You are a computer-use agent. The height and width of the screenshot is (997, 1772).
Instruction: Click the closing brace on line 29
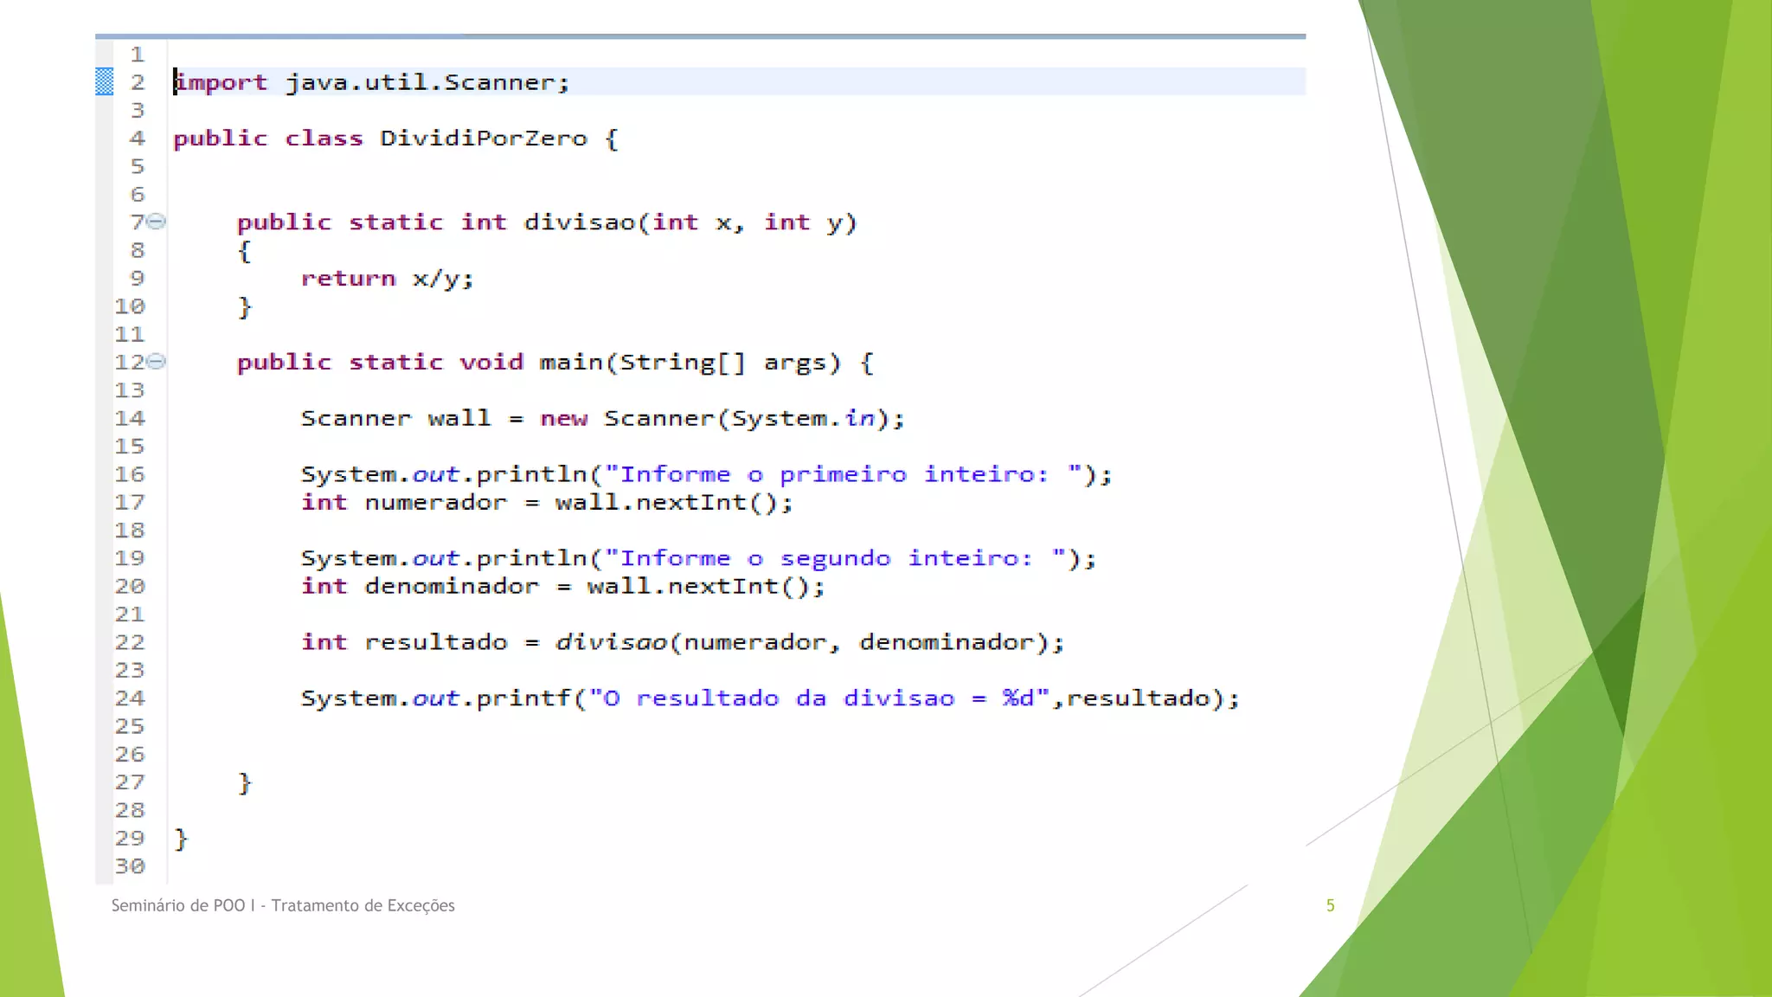(x=181, y=838)
